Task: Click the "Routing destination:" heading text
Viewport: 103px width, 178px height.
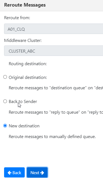Action: (x=28, y=64)
